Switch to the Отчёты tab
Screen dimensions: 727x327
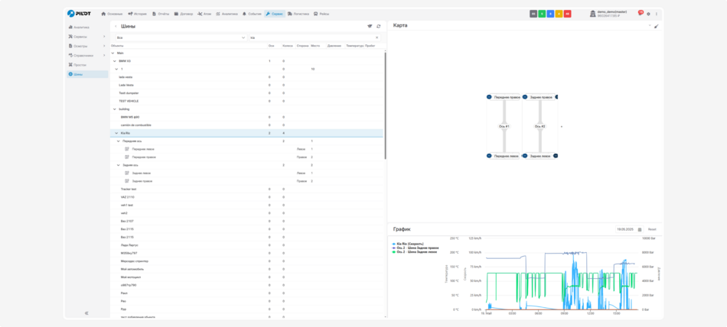pyautogui.click(x=161, y=14)
